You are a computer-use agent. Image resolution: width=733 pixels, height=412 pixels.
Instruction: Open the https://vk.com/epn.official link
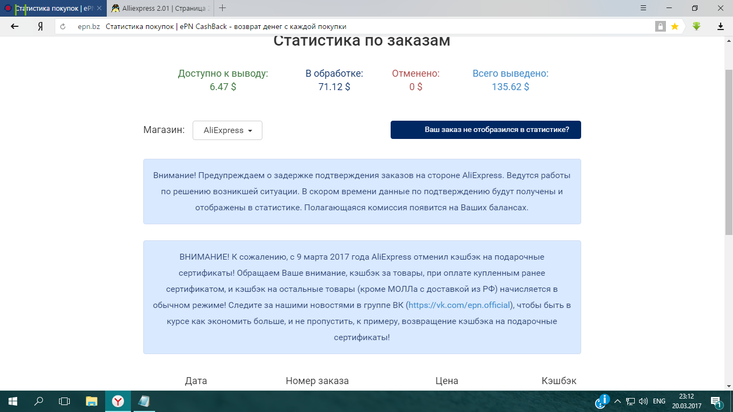pos(460,305)
